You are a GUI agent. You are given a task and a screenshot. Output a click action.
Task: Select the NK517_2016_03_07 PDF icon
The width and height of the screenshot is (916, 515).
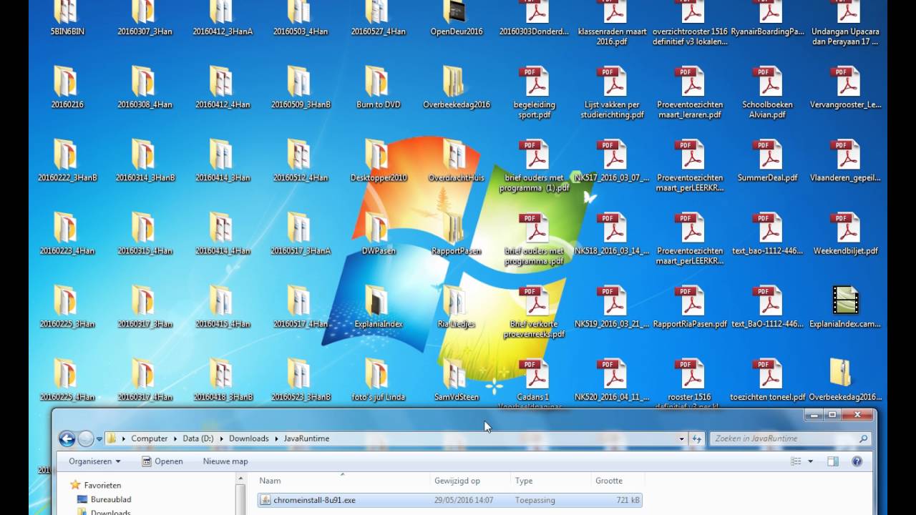[612, 154]
